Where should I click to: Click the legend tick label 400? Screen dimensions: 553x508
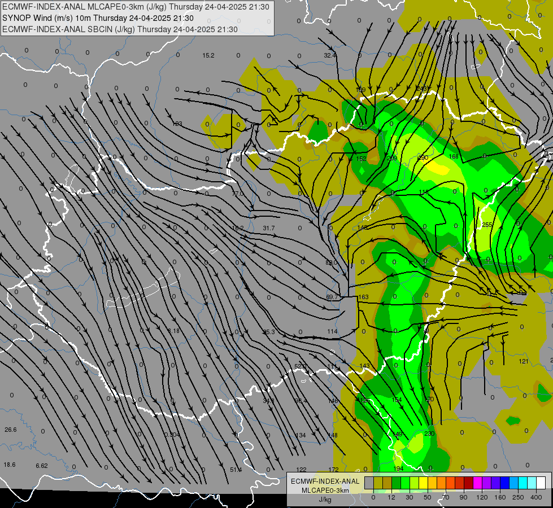(x=536, y=497)
